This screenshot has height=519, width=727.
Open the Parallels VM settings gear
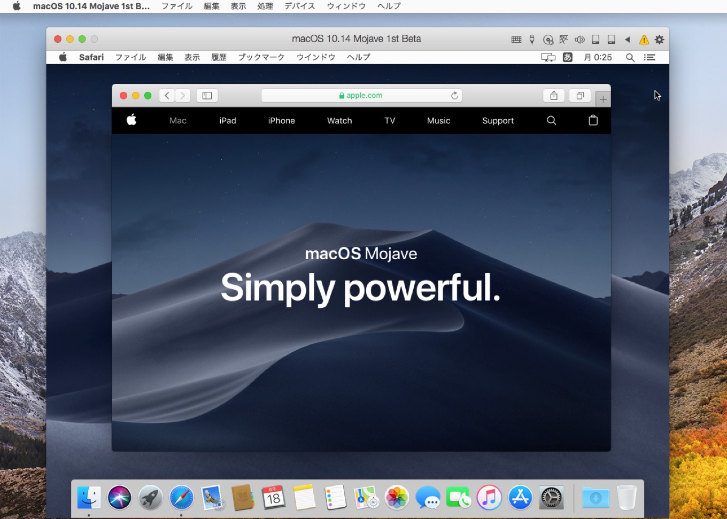click(660, 40)
